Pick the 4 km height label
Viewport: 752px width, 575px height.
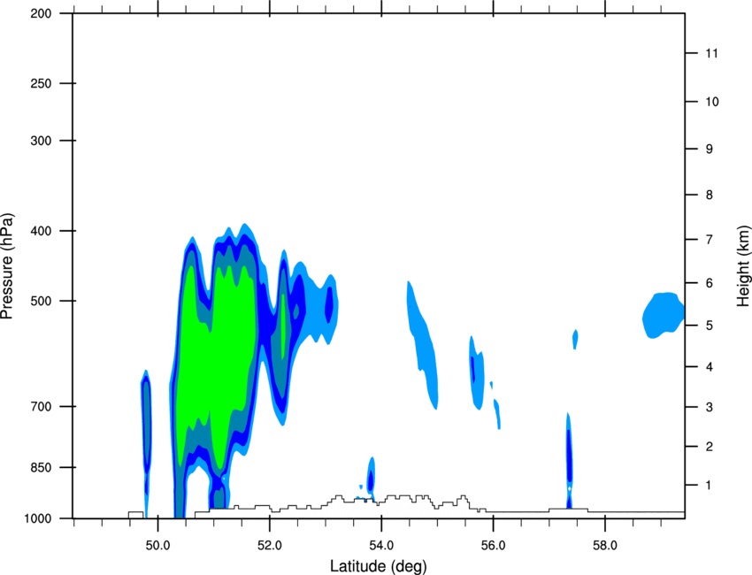tap(710, 367)
